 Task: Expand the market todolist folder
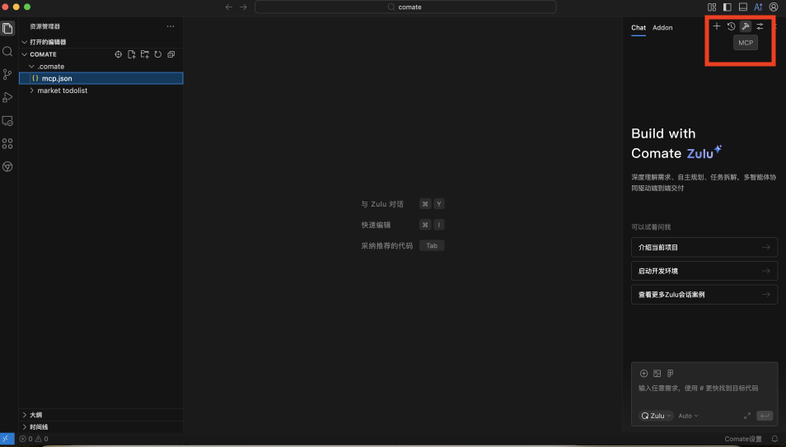(x=101, y=91)
